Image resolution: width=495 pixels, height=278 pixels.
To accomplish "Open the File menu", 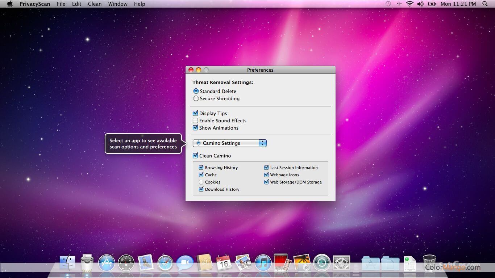I will click(x=61, y=4).
